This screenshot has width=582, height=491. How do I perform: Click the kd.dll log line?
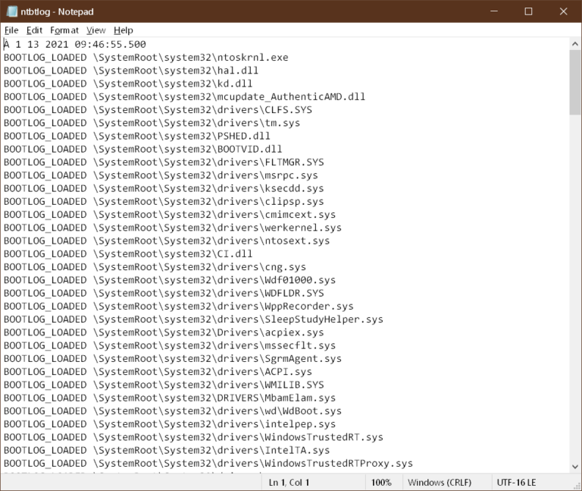[128, 83]
